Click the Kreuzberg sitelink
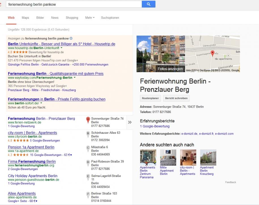 [69, 90]
